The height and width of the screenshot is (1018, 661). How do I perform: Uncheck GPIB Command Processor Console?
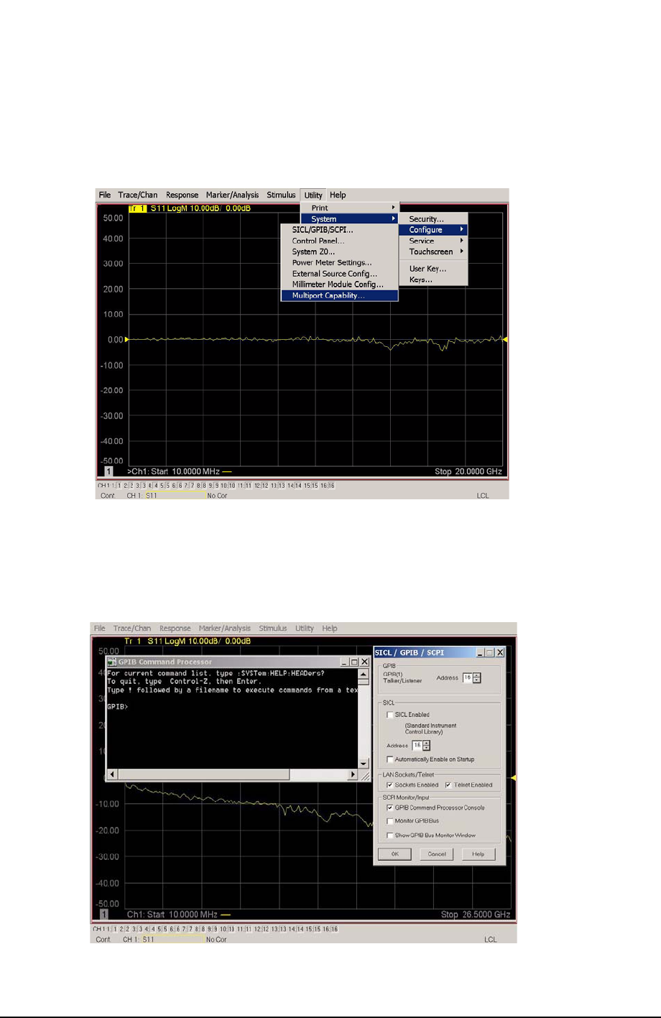tap(390, 808)
